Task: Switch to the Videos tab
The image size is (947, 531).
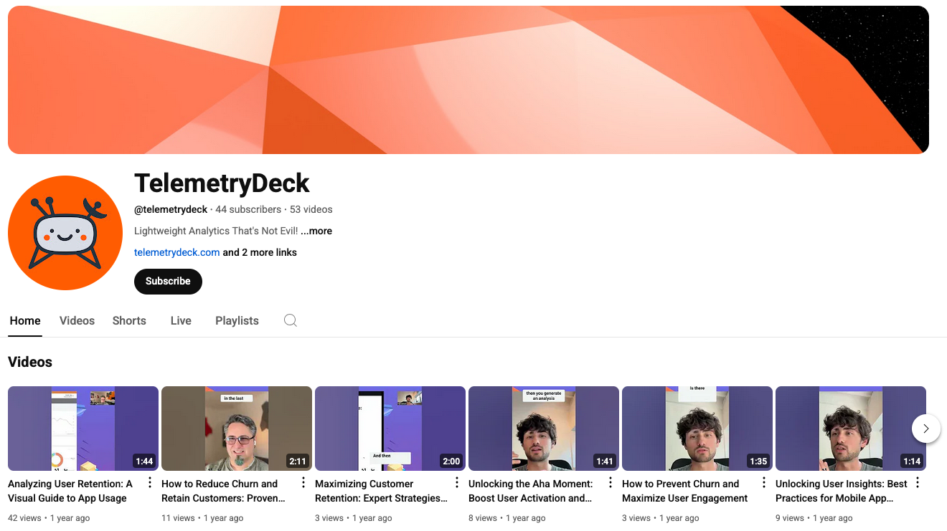Action: [77, 320]
